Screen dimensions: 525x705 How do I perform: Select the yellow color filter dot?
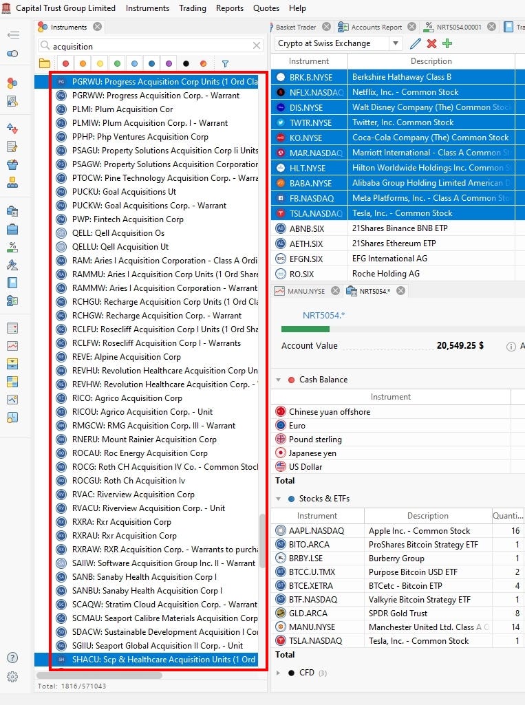(x=100, y=64)
